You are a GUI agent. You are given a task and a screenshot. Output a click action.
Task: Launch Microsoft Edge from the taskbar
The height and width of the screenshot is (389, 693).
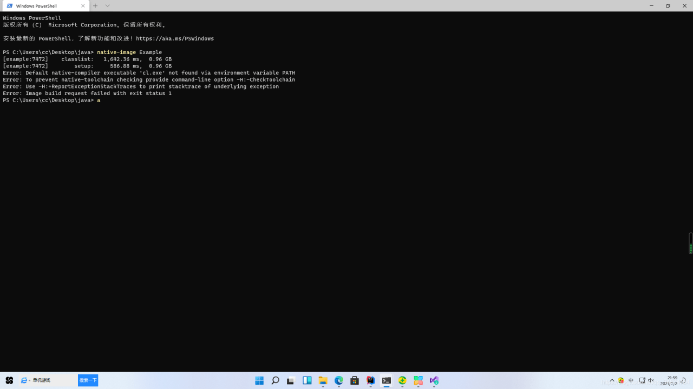(338, 380)
